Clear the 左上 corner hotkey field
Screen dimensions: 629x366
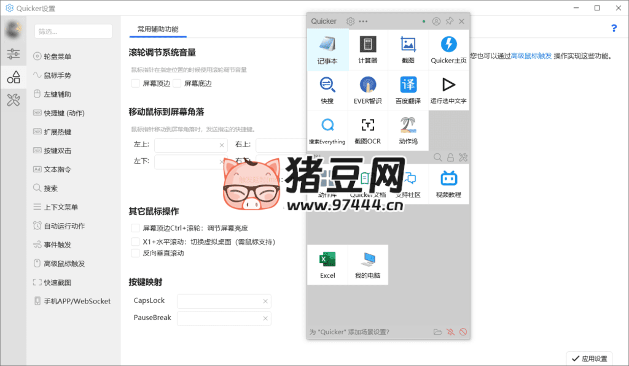[222, 145]
